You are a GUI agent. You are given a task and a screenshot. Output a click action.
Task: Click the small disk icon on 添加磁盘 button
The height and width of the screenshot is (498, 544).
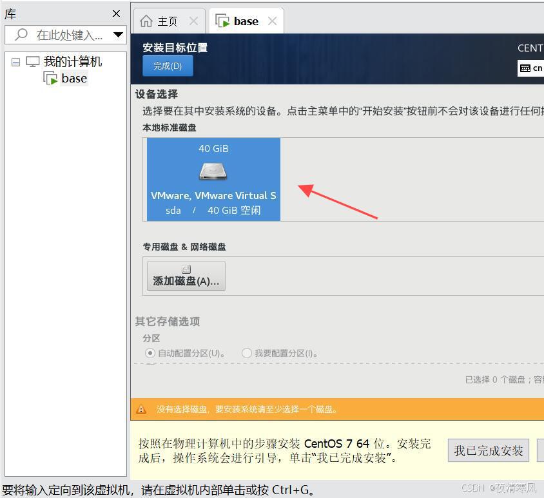186,269
